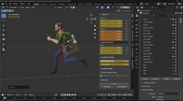The image size is (183, 101).
Task: Expand the Motion Paths section
Action: (x=141, y=86)
